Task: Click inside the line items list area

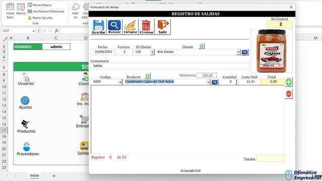Action: (188, 120)
